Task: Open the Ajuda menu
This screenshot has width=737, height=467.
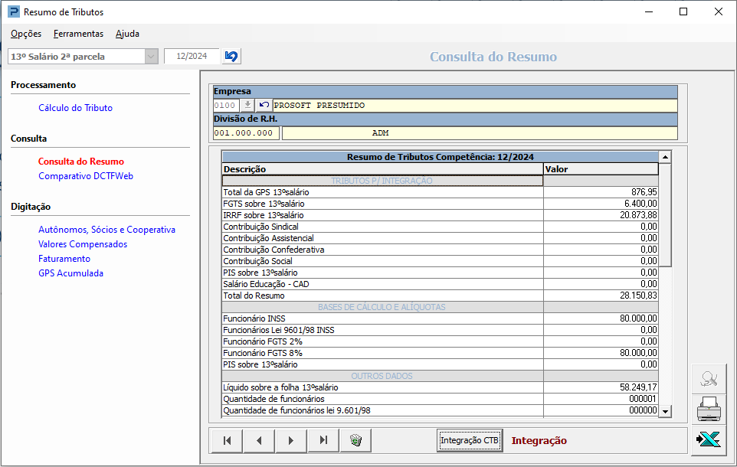Action: (x=127, y=34)
